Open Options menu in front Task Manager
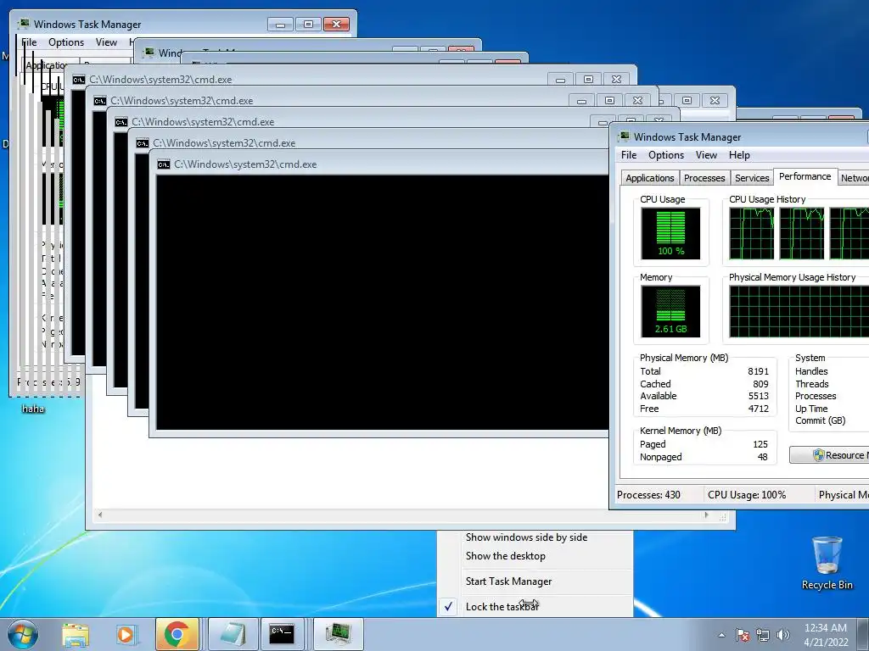The image size is (869, 651). point(666,155)
